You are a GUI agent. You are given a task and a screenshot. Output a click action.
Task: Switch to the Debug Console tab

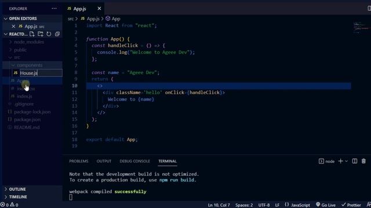(134, 161)
